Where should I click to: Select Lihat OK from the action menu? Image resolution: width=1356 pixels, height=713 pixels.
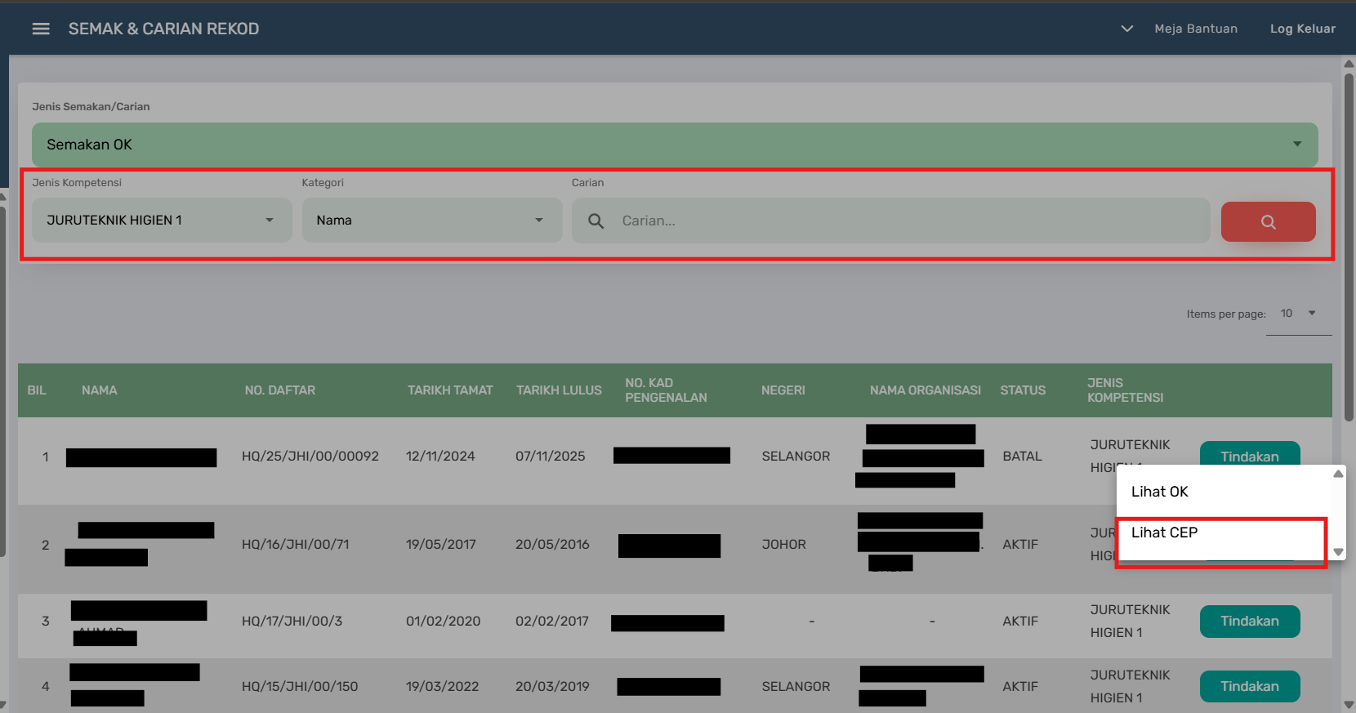(x=1159, y=492)
